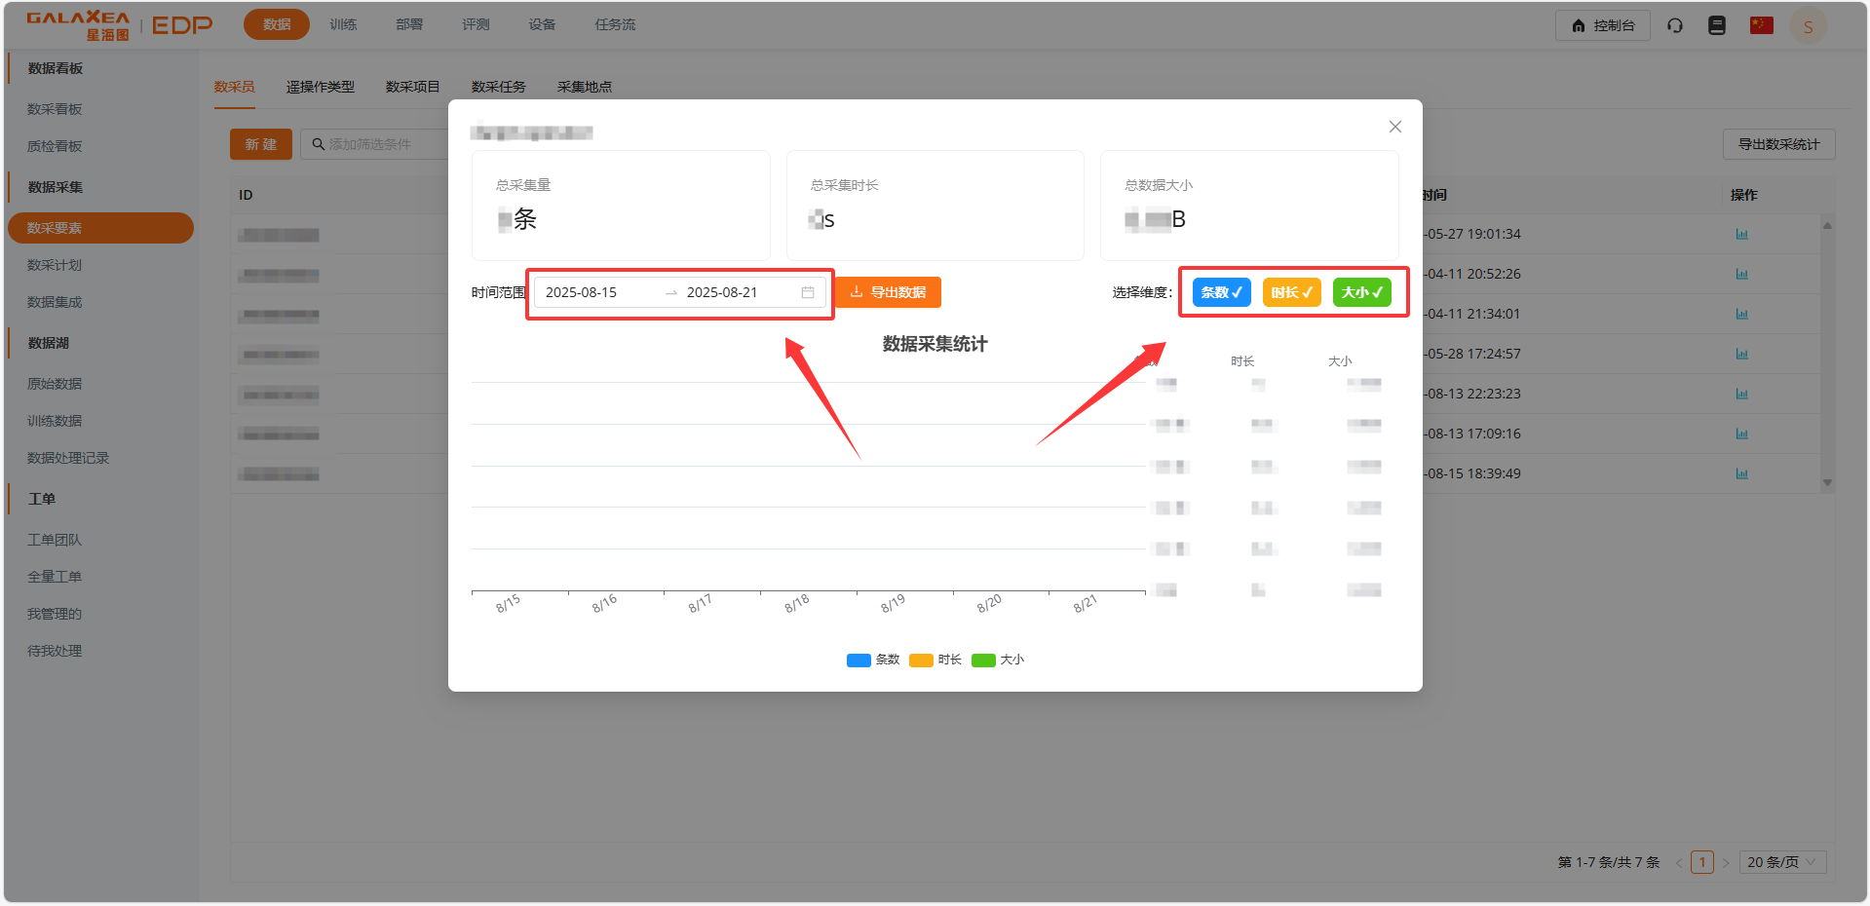Toggle off the 条数 dimension
This screenshot has width=1870, height=906.
(1221, 291)
